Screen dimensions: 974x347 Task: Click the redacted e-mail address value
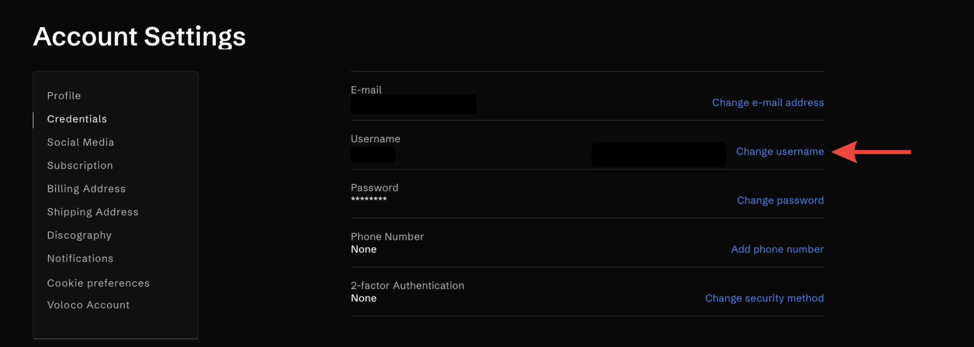click(x=413, y=104)
